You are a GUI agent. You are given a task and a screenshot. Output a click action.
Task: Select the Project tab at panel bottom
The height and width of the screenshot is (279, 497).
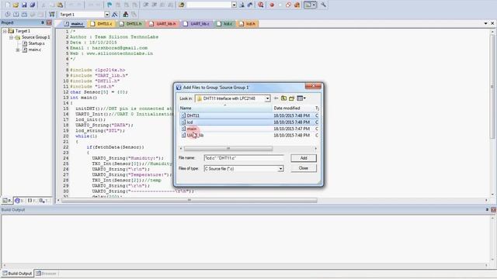(7, 201)
